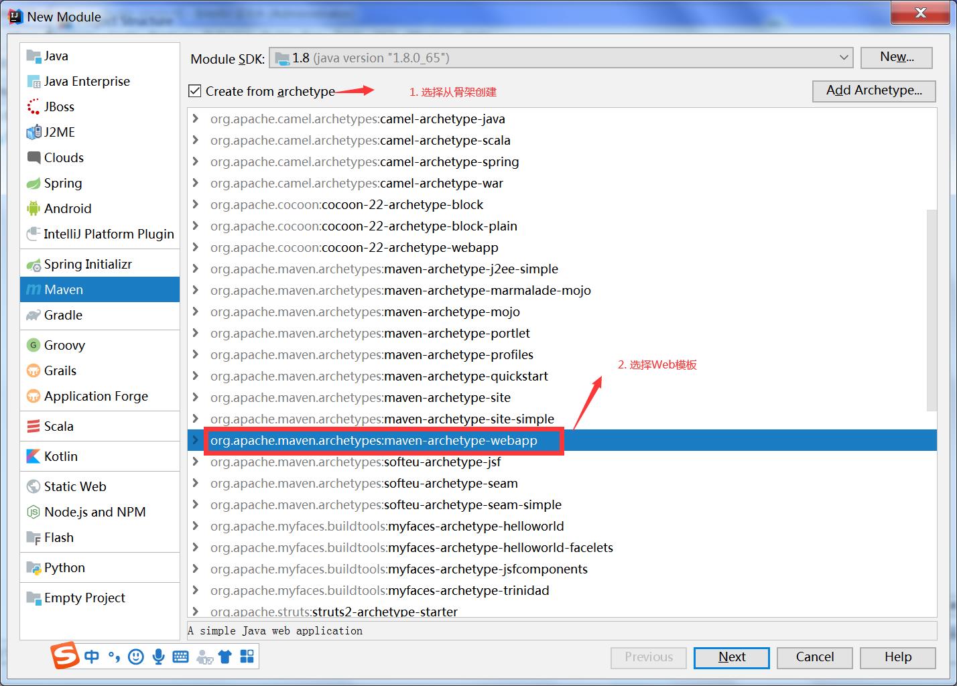
Task: Click the archetype list vertical scrollbar
Action: (932, 310)
